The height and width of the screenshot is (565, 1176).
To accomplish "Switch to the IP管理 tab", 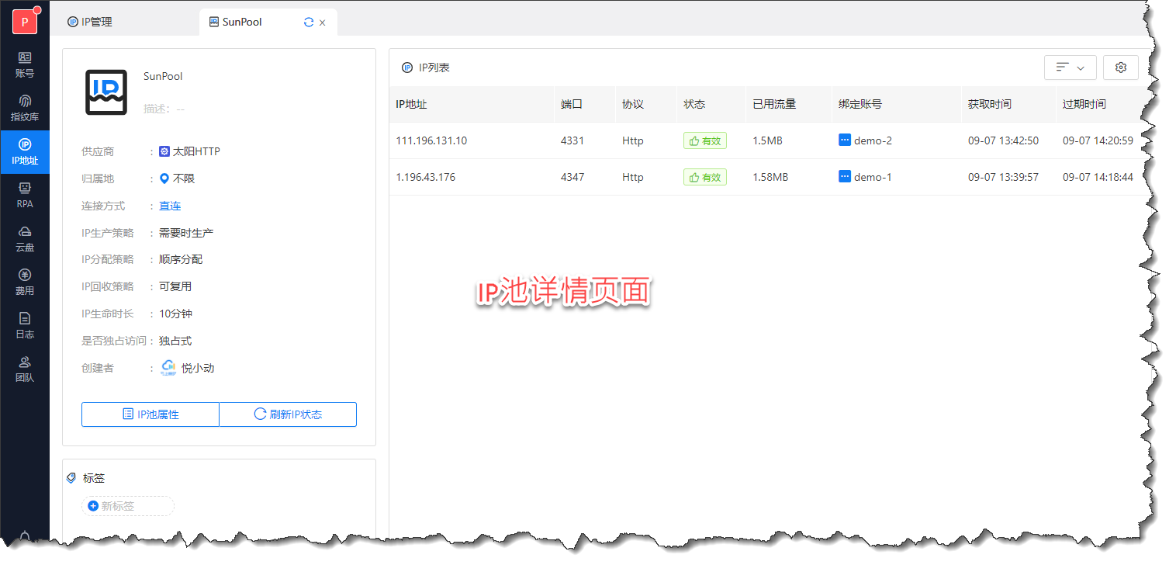I will 90,22.
